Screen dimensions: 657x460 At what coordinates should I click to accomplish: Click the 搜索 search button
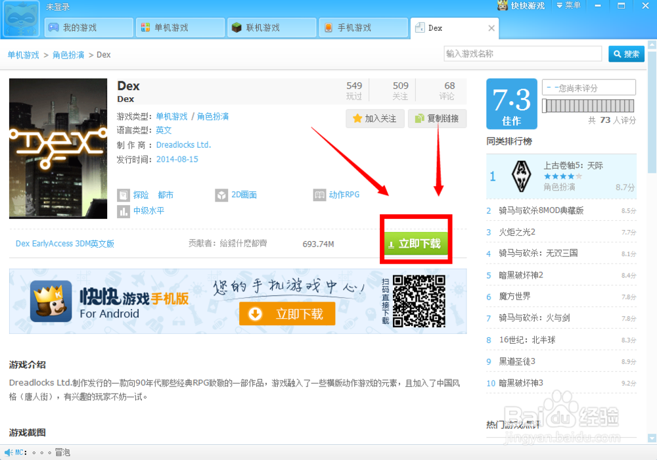[626, 54]
